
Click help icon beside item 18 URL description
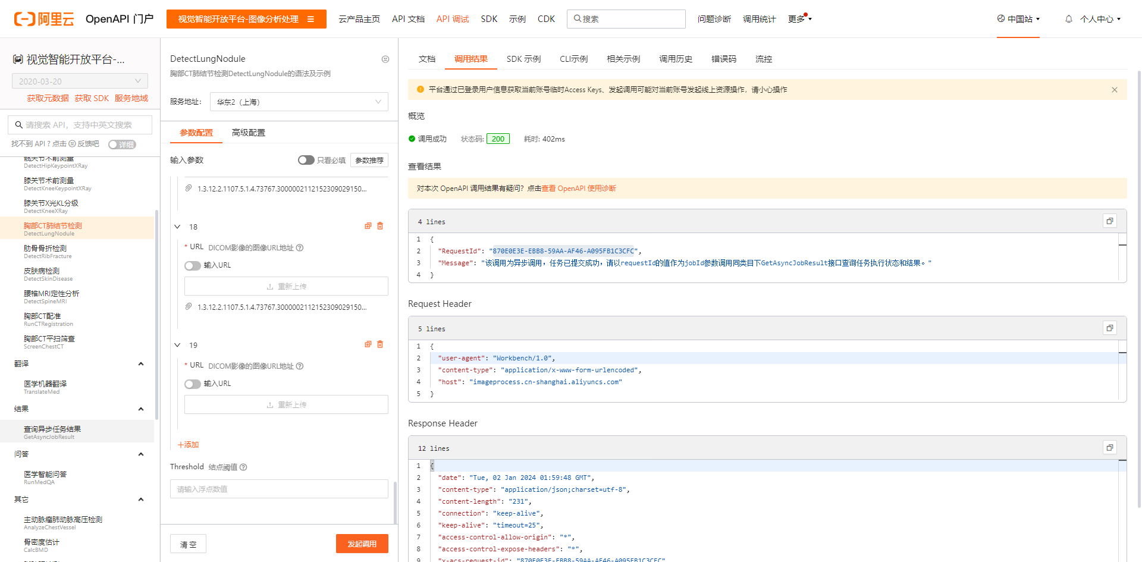300,248
